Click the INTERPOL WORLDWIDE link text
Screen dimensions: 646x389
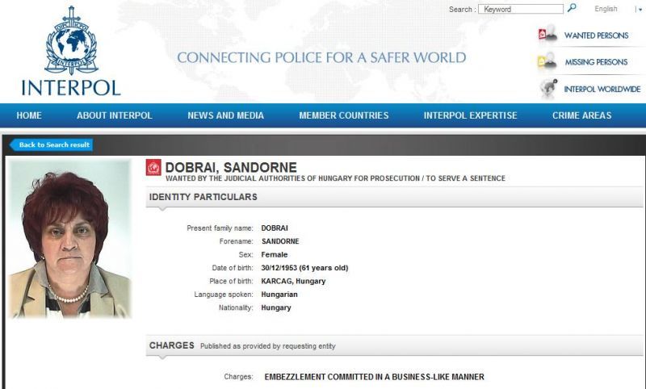(x=602, y=90)
